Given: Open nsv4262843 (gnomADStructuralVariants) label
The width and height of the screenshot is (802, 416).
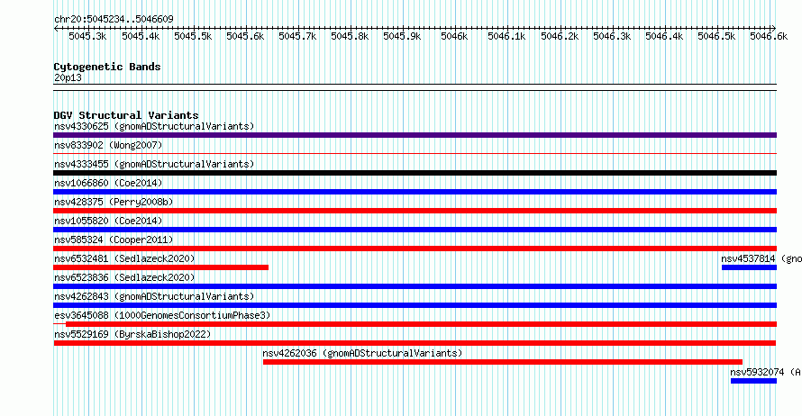Looking at the screenshot, I should point(154,296).
